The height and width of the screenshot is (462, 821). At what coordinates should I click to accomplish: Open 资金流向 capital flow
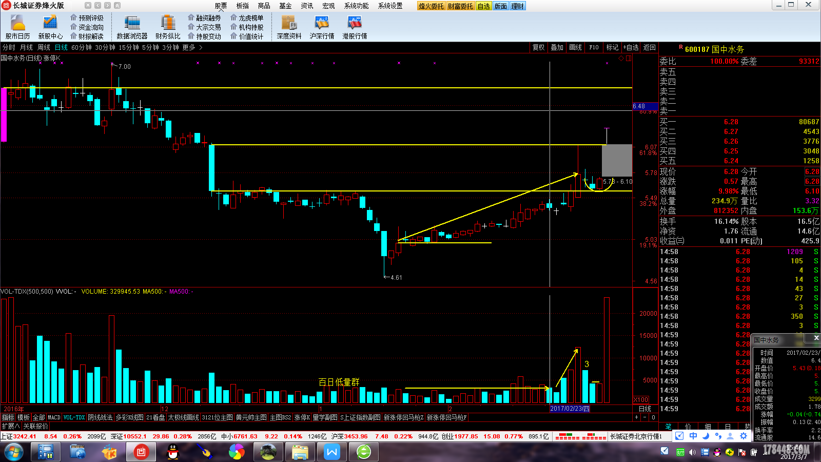(87, 27)
